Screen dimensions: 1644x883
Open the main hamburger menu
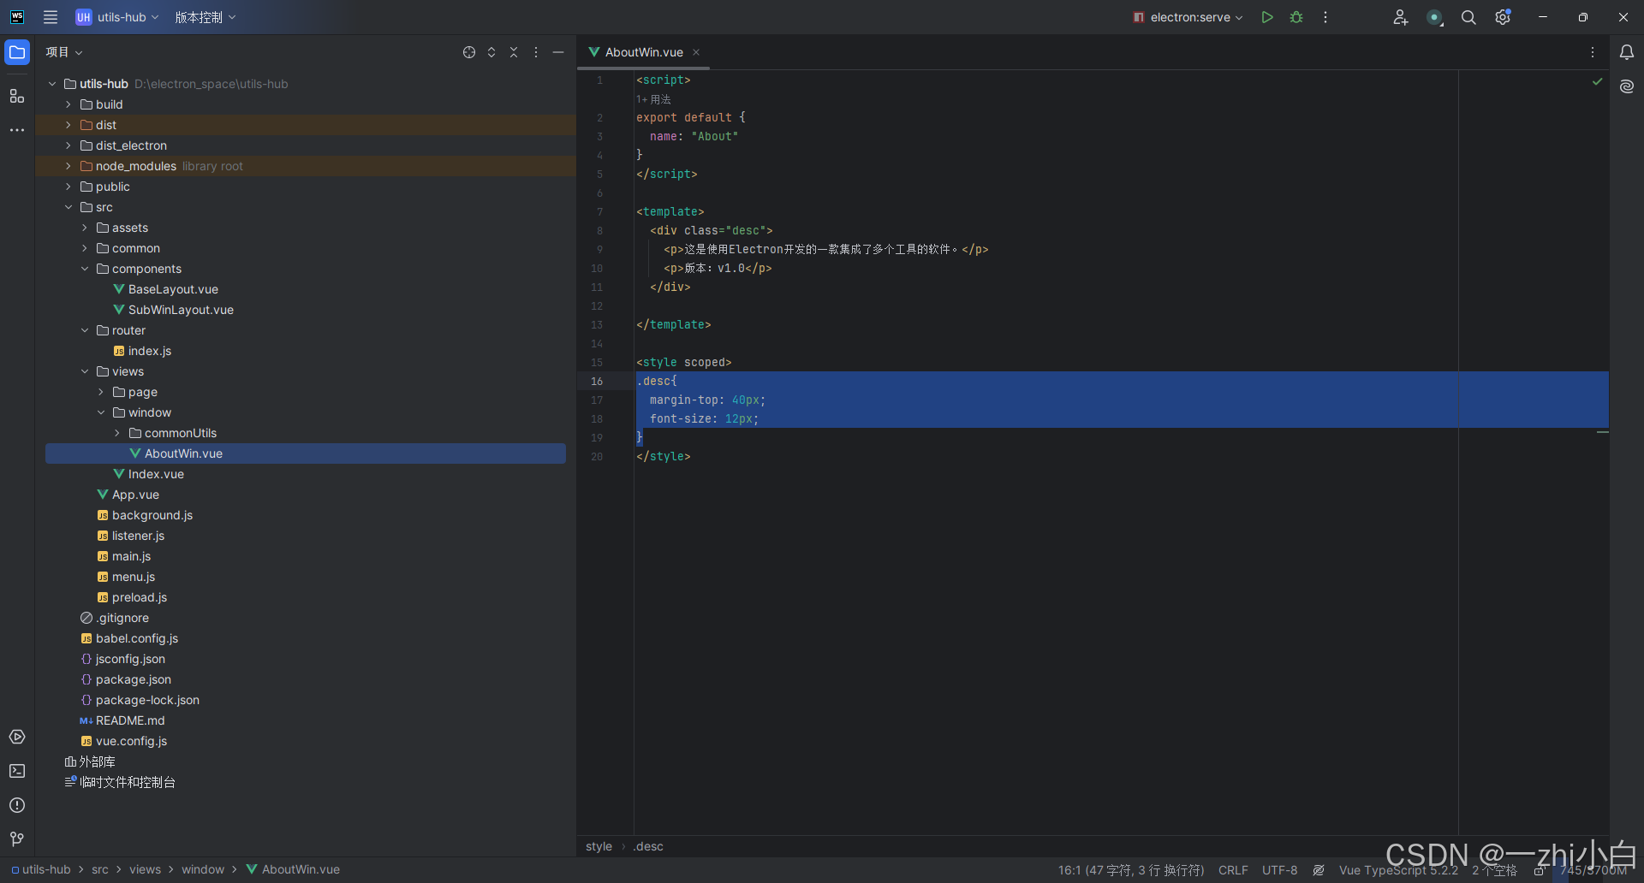51,17
